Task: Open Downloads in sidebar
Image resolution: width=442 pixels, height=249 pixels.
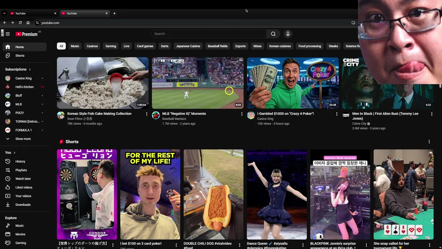Action: coord(24,205)
